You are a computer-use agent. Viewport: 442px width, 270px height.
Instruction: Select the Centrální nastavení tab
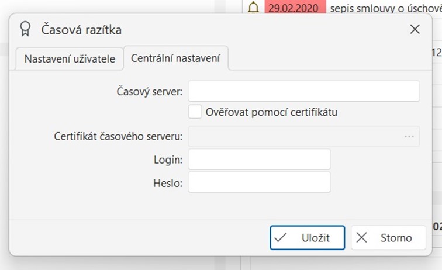pyautogui.click(x=175, y=58)
